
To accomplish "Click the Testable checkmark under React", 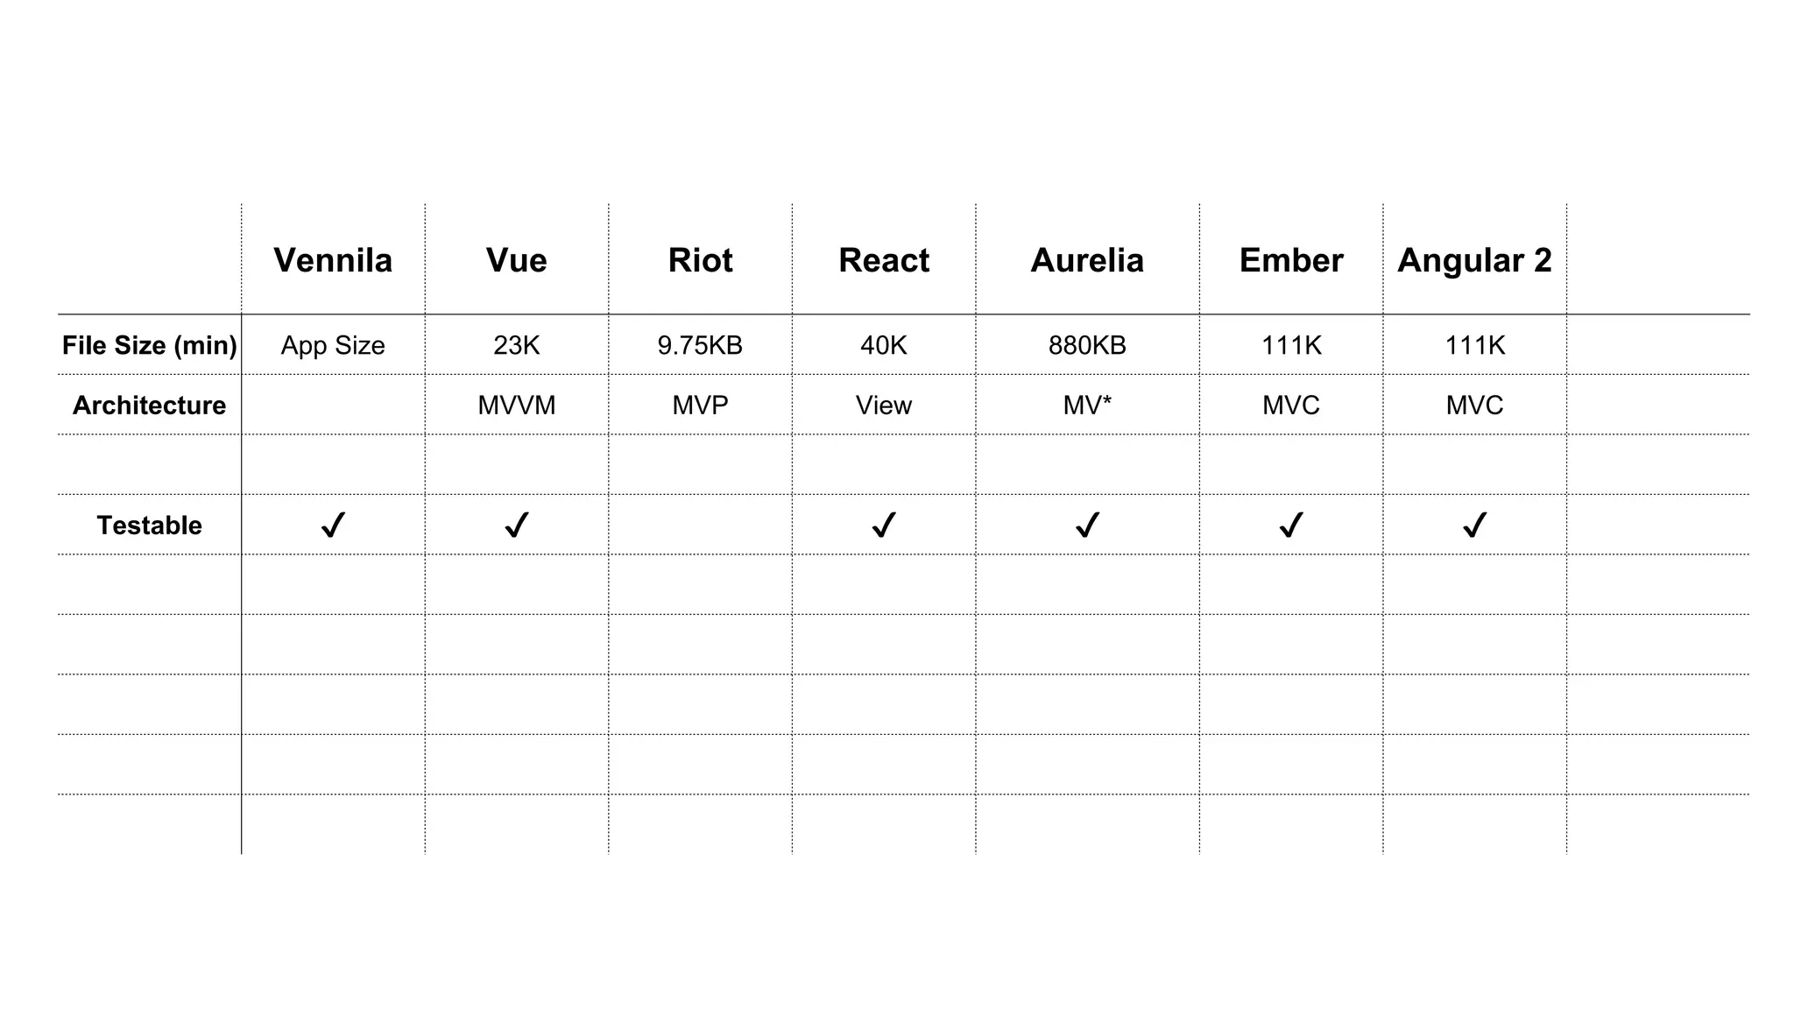I will (x=884, y=525).
